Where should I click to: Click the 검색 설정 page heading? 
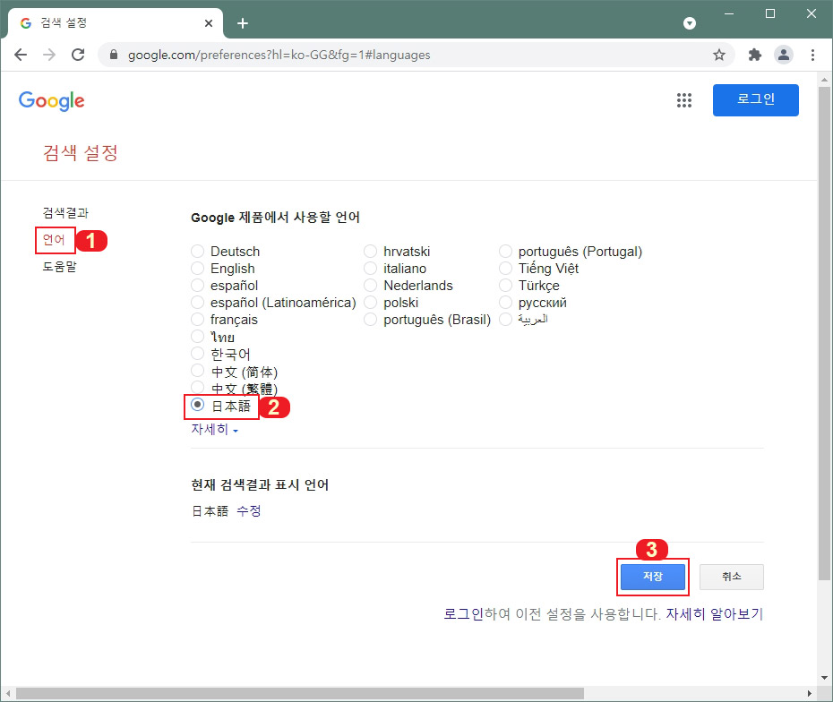coord(81,153)
